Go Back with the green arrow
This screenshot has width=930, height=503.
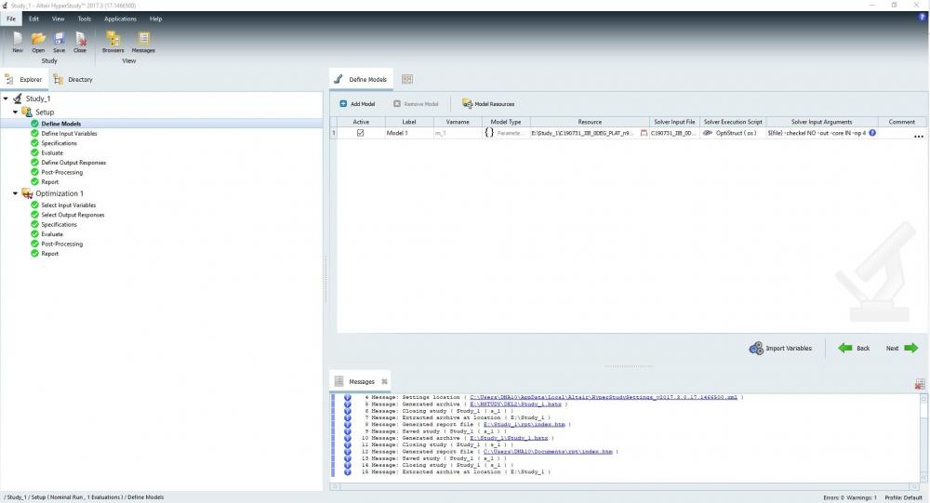click(x=854, y=348)
